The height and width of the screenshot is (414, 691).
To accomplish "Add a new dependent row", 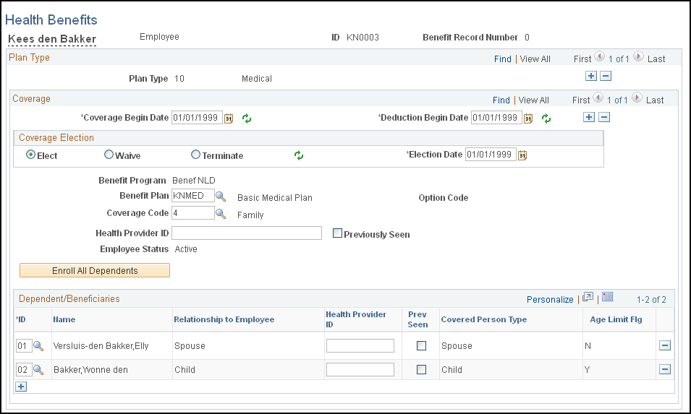I will [x=21, y=387].
